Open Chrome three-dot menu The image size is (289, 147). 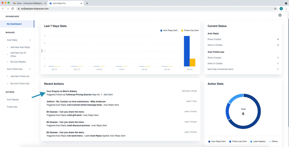coord(286,9)
